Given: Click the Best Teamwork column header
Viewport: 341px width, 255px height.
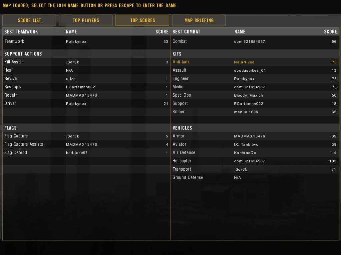Looking at the screenshot, I should point(21,32).
